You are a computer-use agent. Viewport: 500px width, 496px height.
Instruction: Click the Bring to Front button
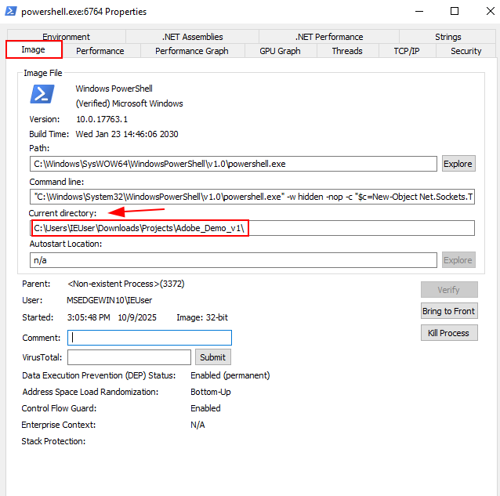click(x=449, y=311)
